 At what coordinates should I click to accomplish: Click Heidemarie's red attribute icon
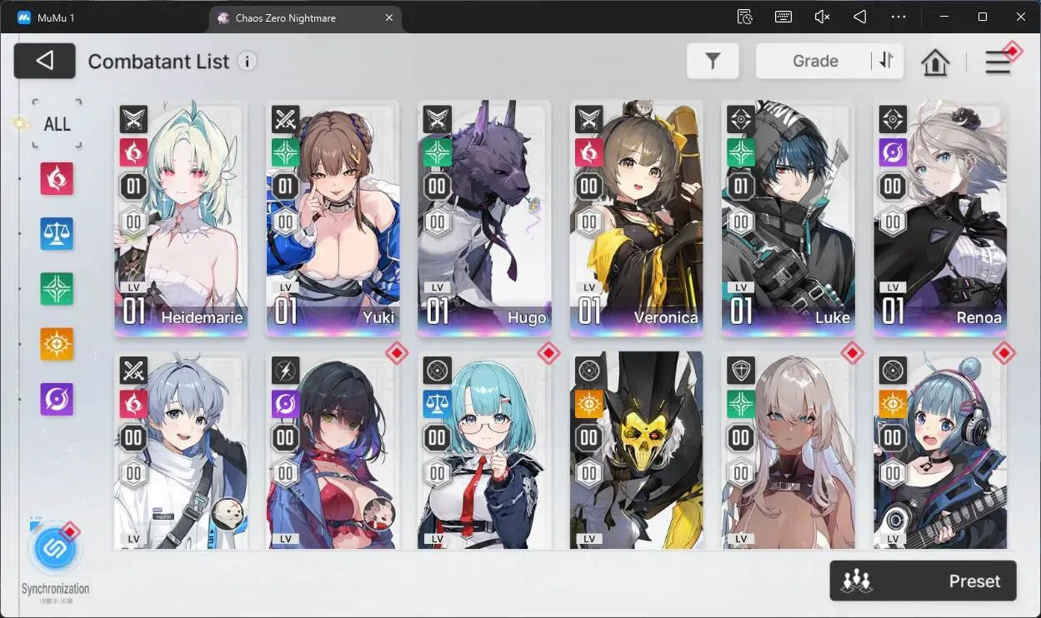pyautogui.click(x=133, y=152)
